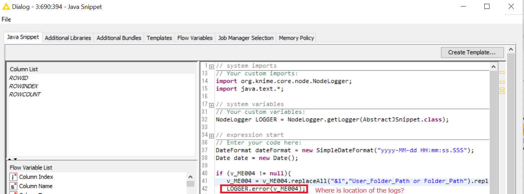The image size is (524, 194).
Task: Click the 'Date date = new Date();' line
Action: (x=257, y=158)
